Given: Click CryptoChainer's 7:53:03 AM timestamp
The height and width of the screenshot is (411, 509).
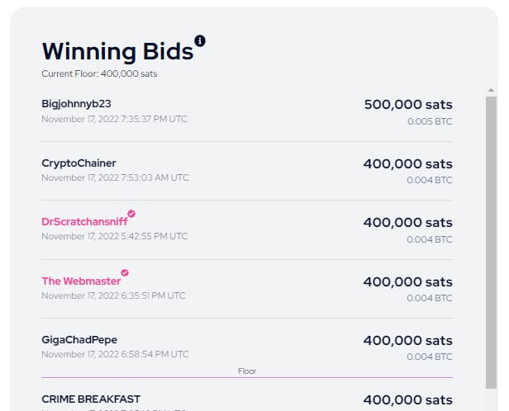Looking at the screenshot, I should coord(115,178).
